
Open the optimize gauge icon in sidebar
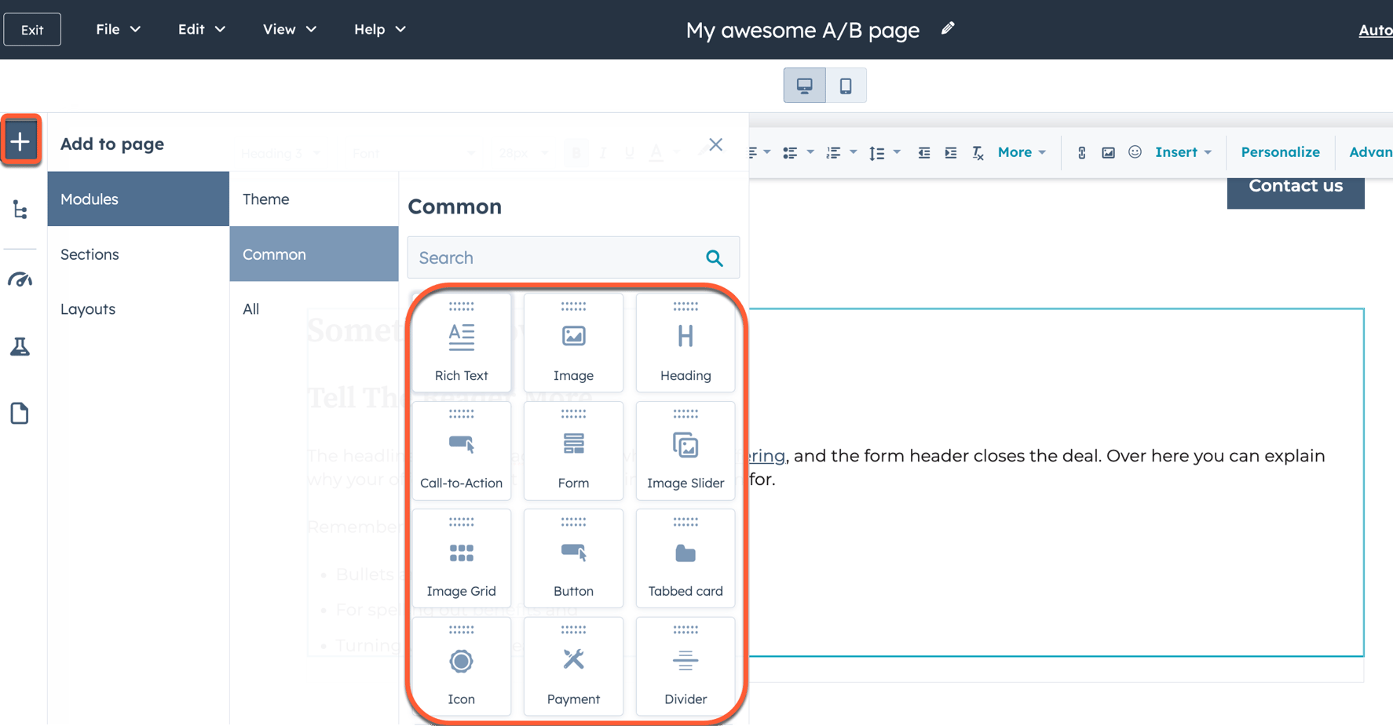[x=20, y=279]
